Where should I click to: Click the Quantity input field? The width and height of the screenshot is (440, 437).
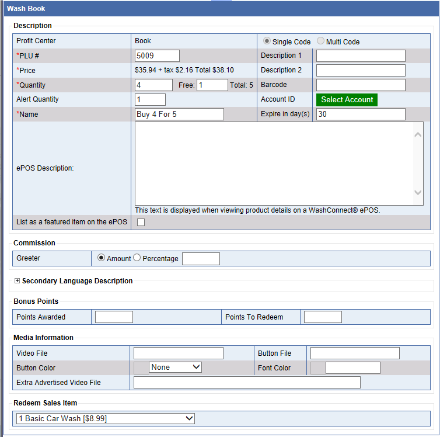tap(153, 85)
